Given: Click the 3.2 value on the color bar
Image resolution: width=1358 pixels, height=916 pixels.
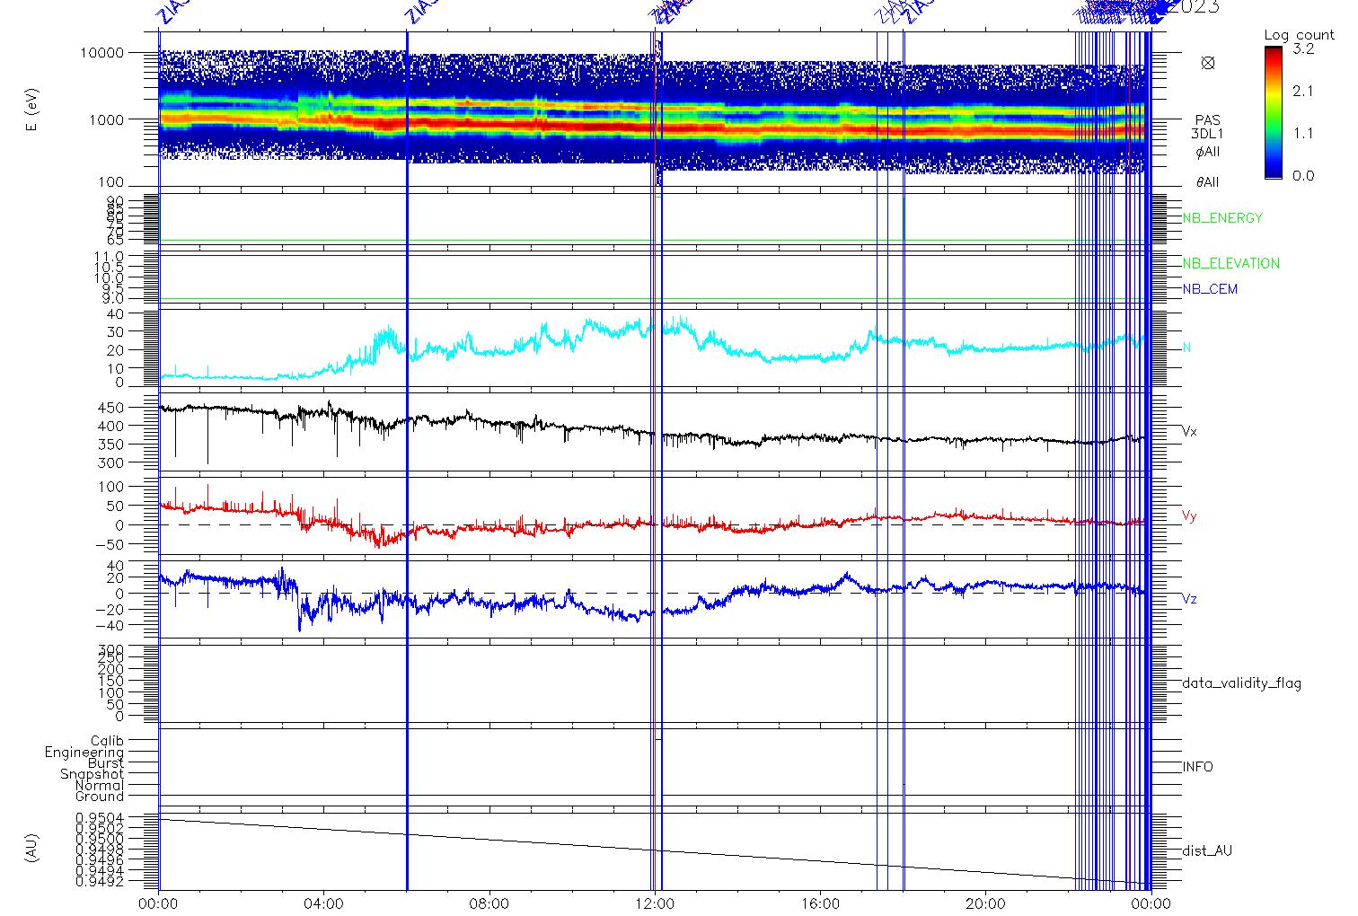Looking at the screenshot, I should tap(1303, 49).
